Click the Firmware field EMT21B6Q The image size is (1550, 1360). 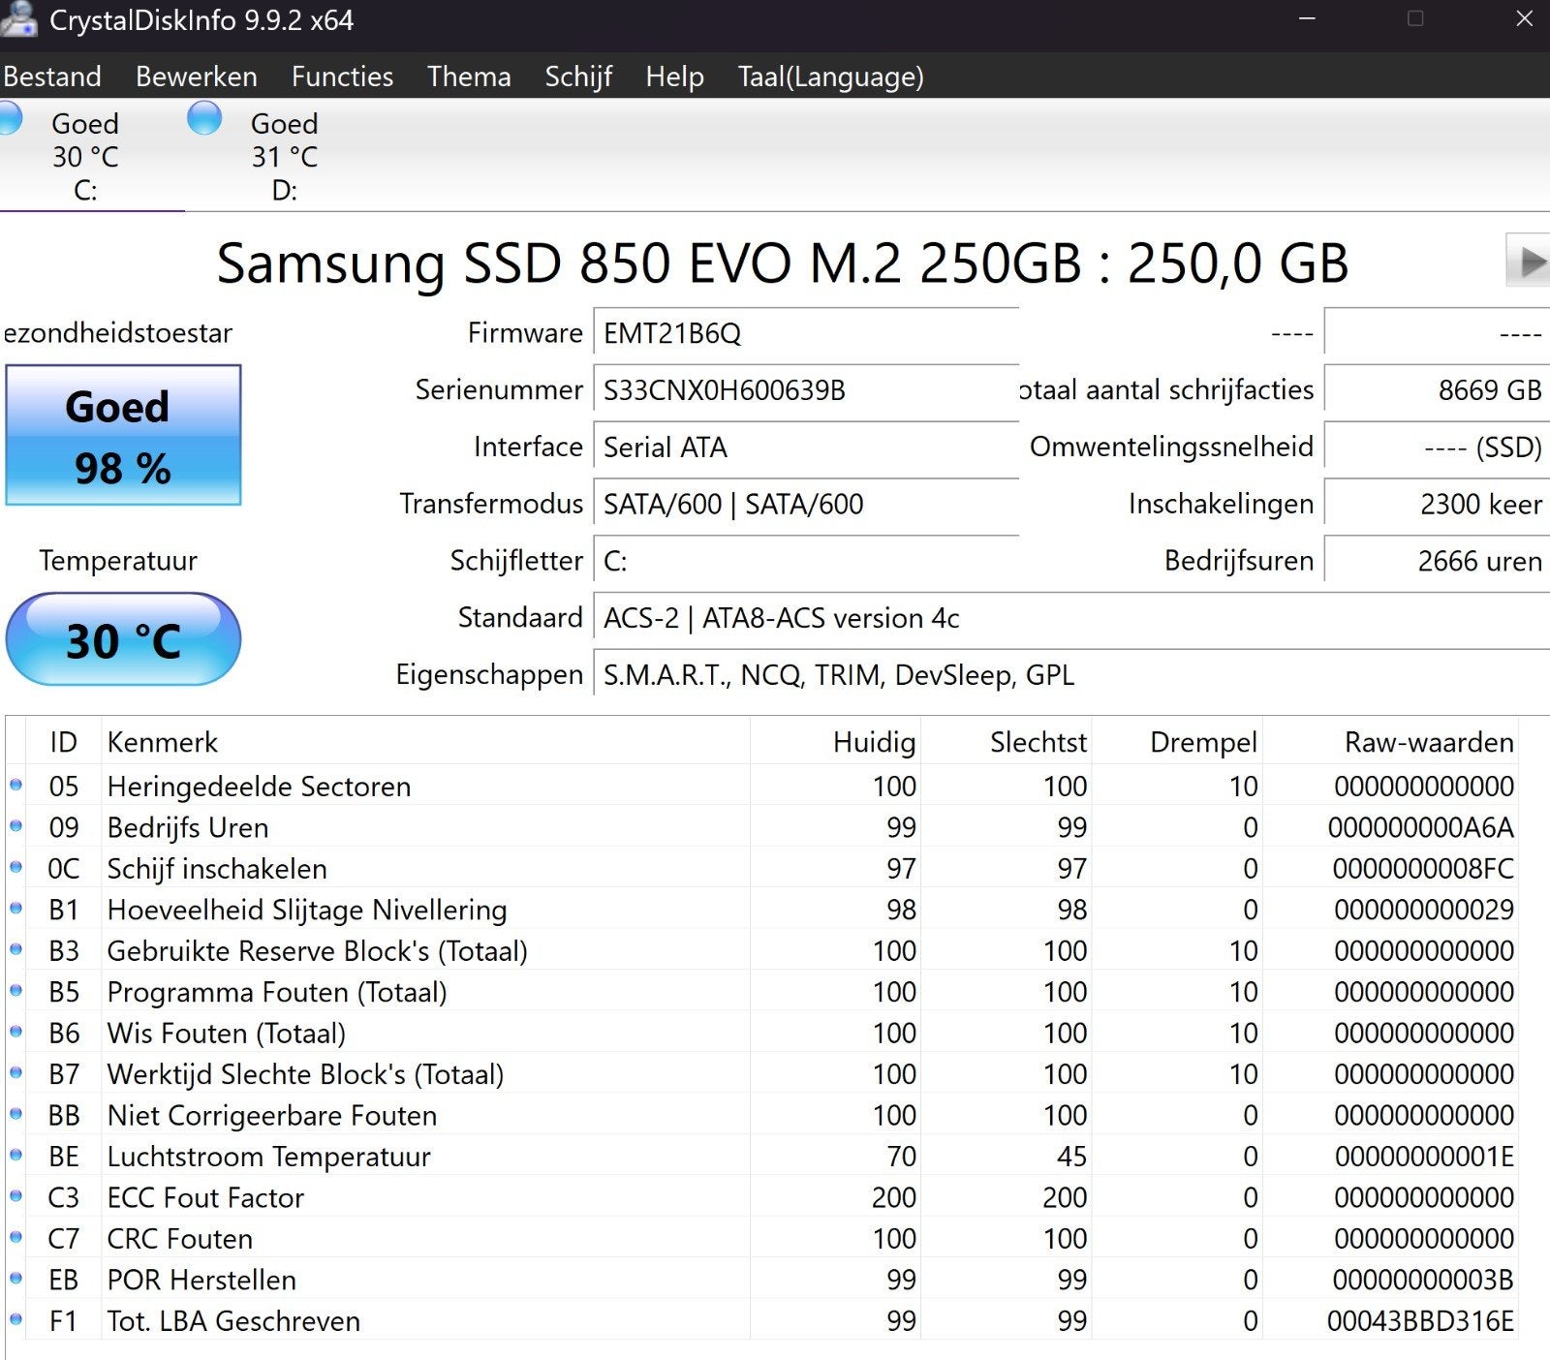click(x=806, y=333)
